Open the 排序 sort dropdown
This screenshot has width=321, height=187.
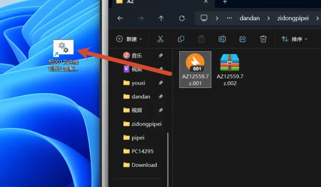click(x=294, y=39)
